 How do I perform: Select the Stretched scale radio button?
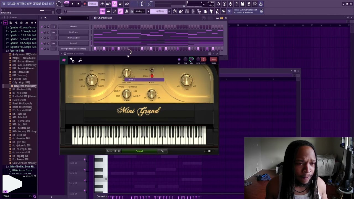(x=152, y=70)
